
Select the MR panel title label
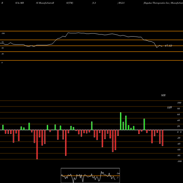(163, 95)
